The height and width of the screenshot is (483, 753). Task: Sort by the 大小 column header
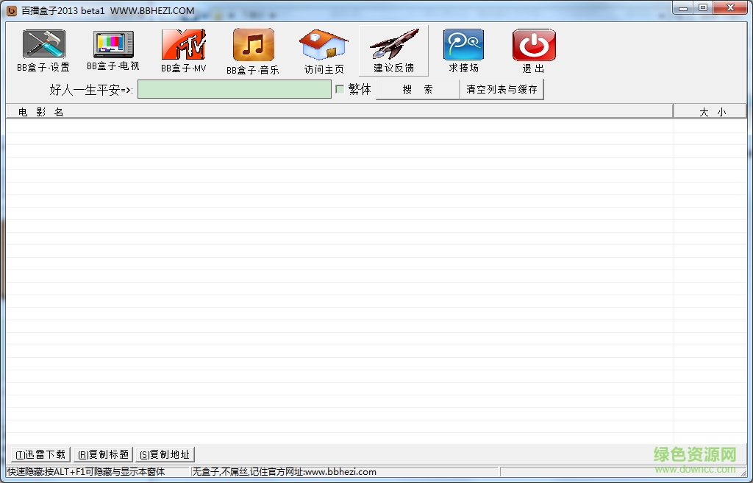point(710,110)
